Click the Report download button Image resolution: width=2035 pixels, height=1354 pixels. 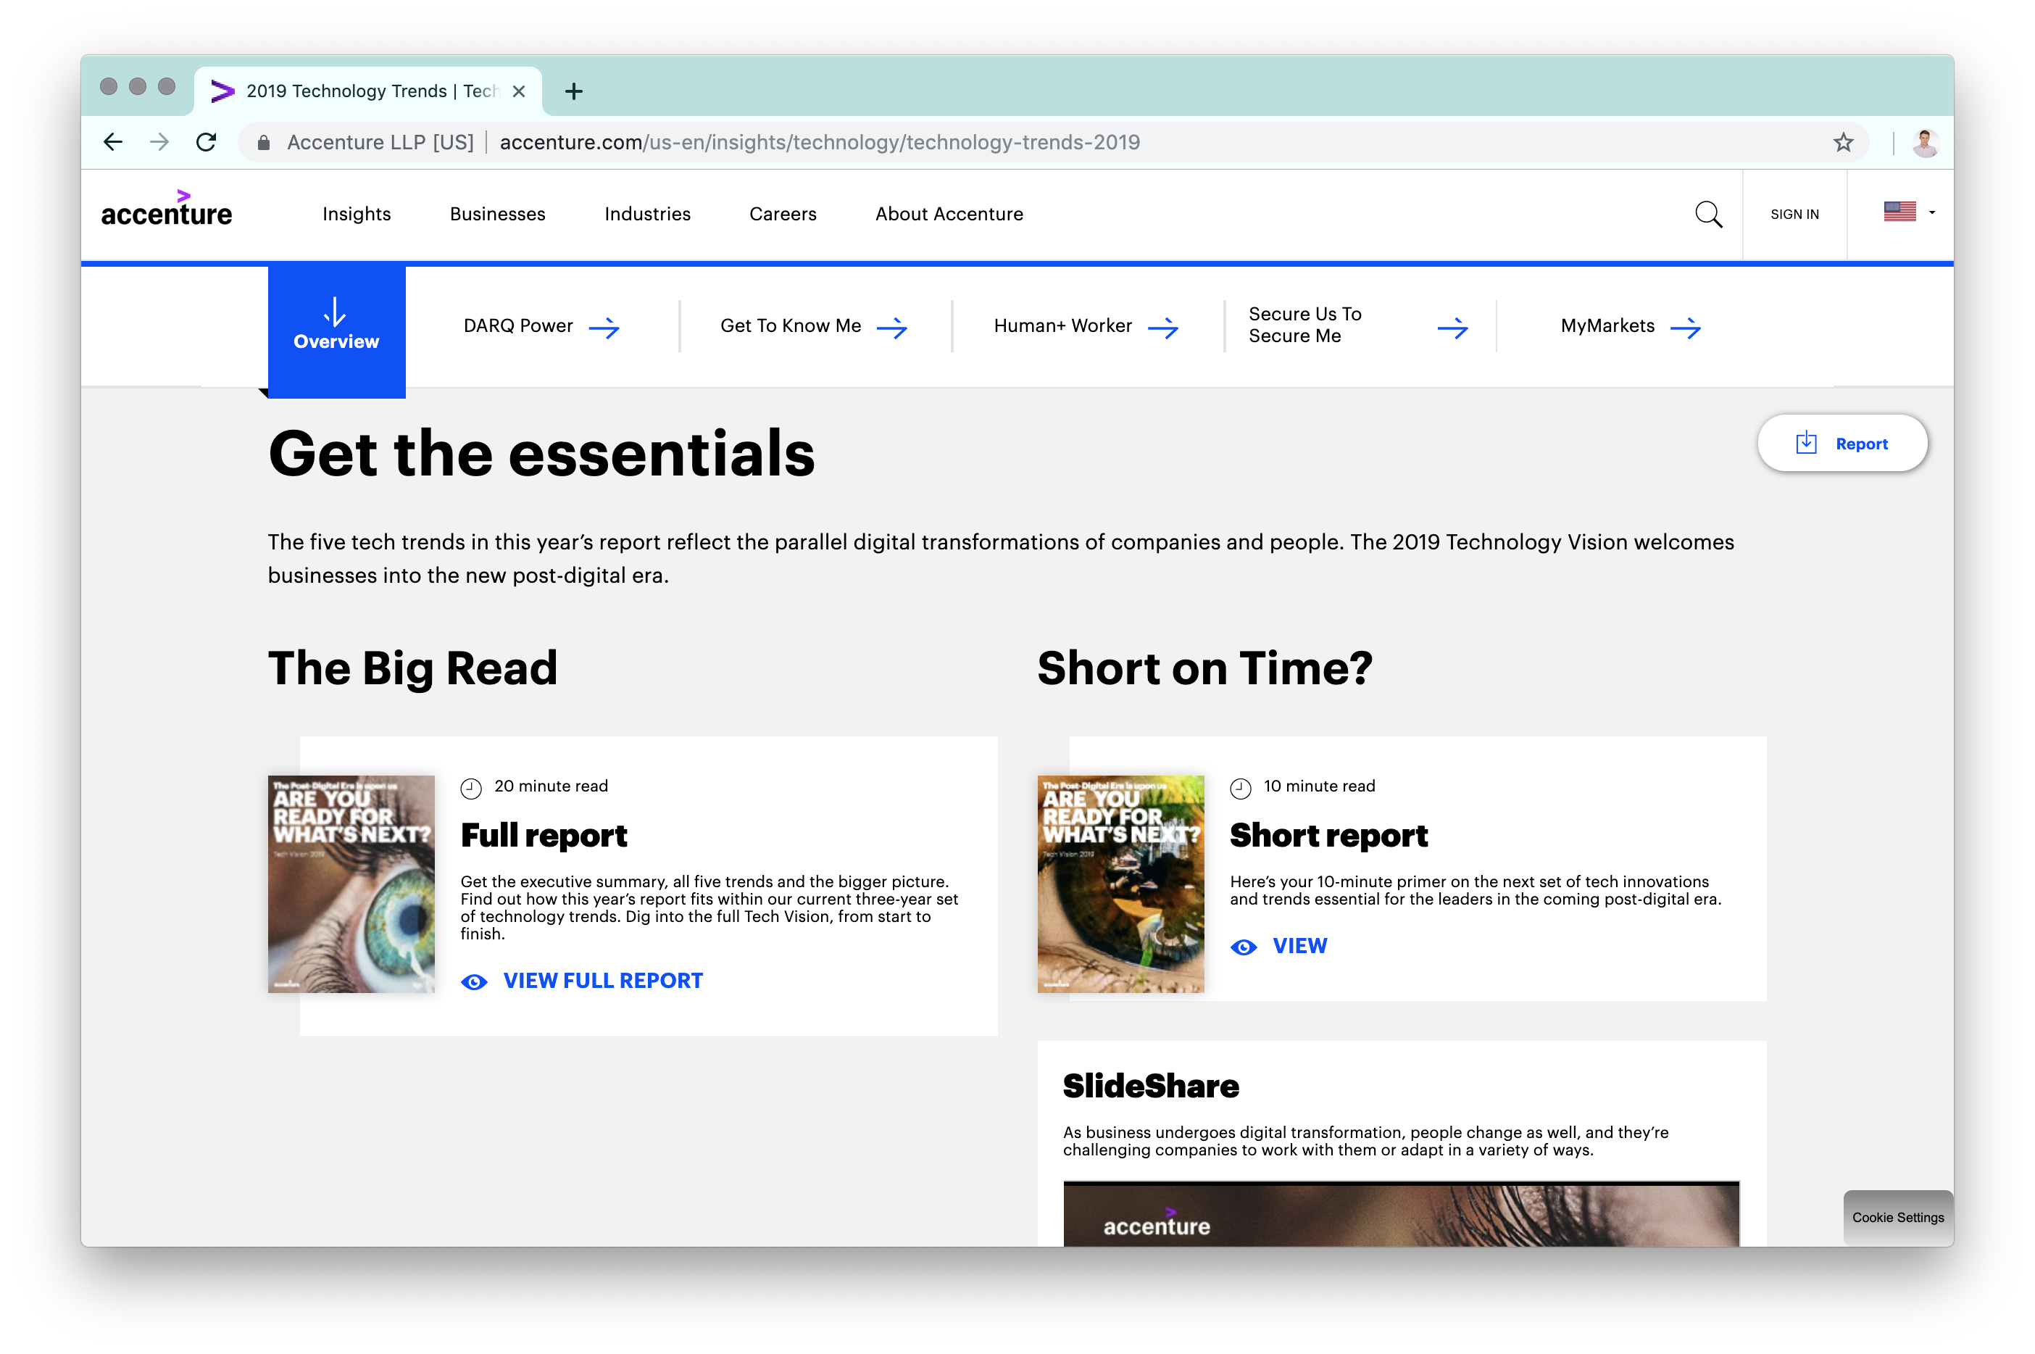click(1842, 443)
